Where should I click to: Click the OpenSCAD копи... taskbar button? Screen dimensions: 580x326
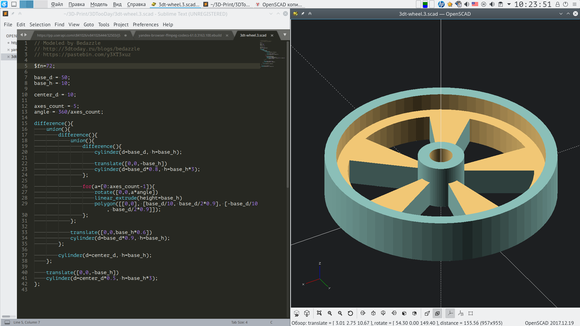[x=279, y=4]
